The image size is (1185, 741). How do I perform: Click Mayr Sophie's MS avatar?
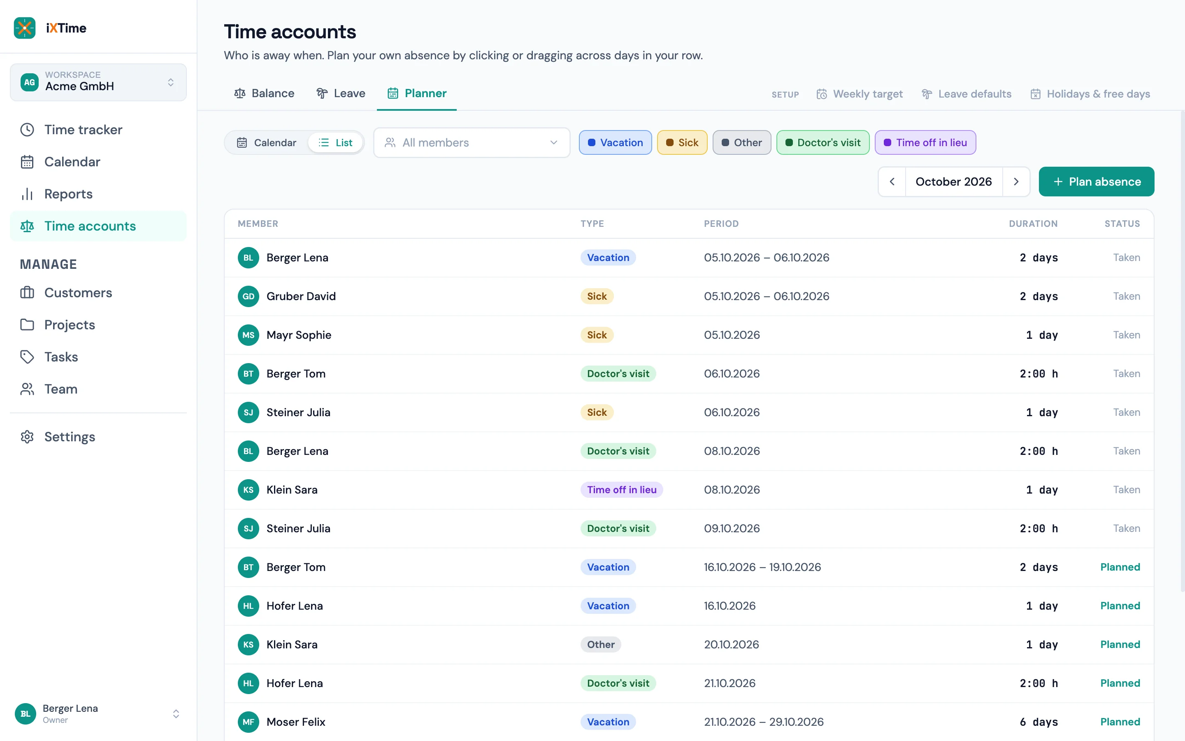248,335
